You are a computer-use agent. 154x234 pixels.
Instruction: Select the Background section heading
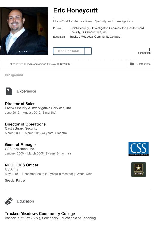(14, 75)
